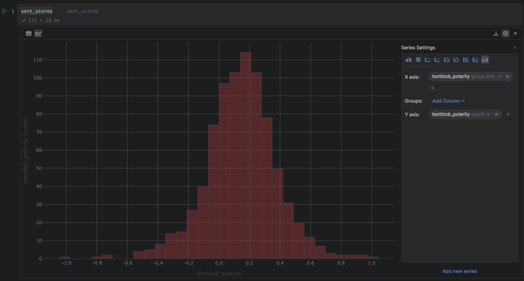Remove the Y axis textblob_polarity column
The width and height of the screenshot is (524, 281).
tap(496, 114)
